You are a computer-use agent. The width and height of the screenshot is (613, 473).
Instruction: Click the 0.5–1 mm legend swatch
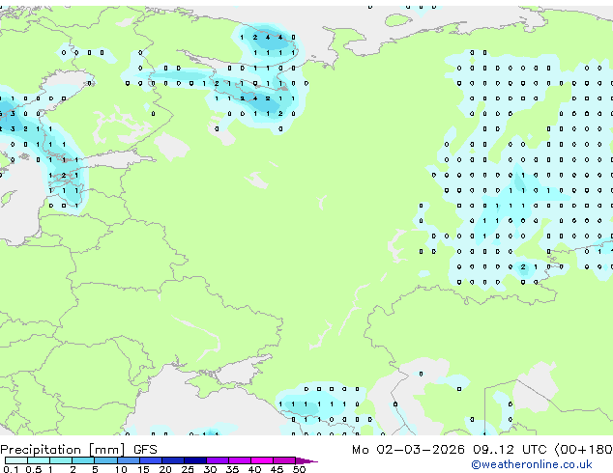pyautogui.click(x=39, y=460)
